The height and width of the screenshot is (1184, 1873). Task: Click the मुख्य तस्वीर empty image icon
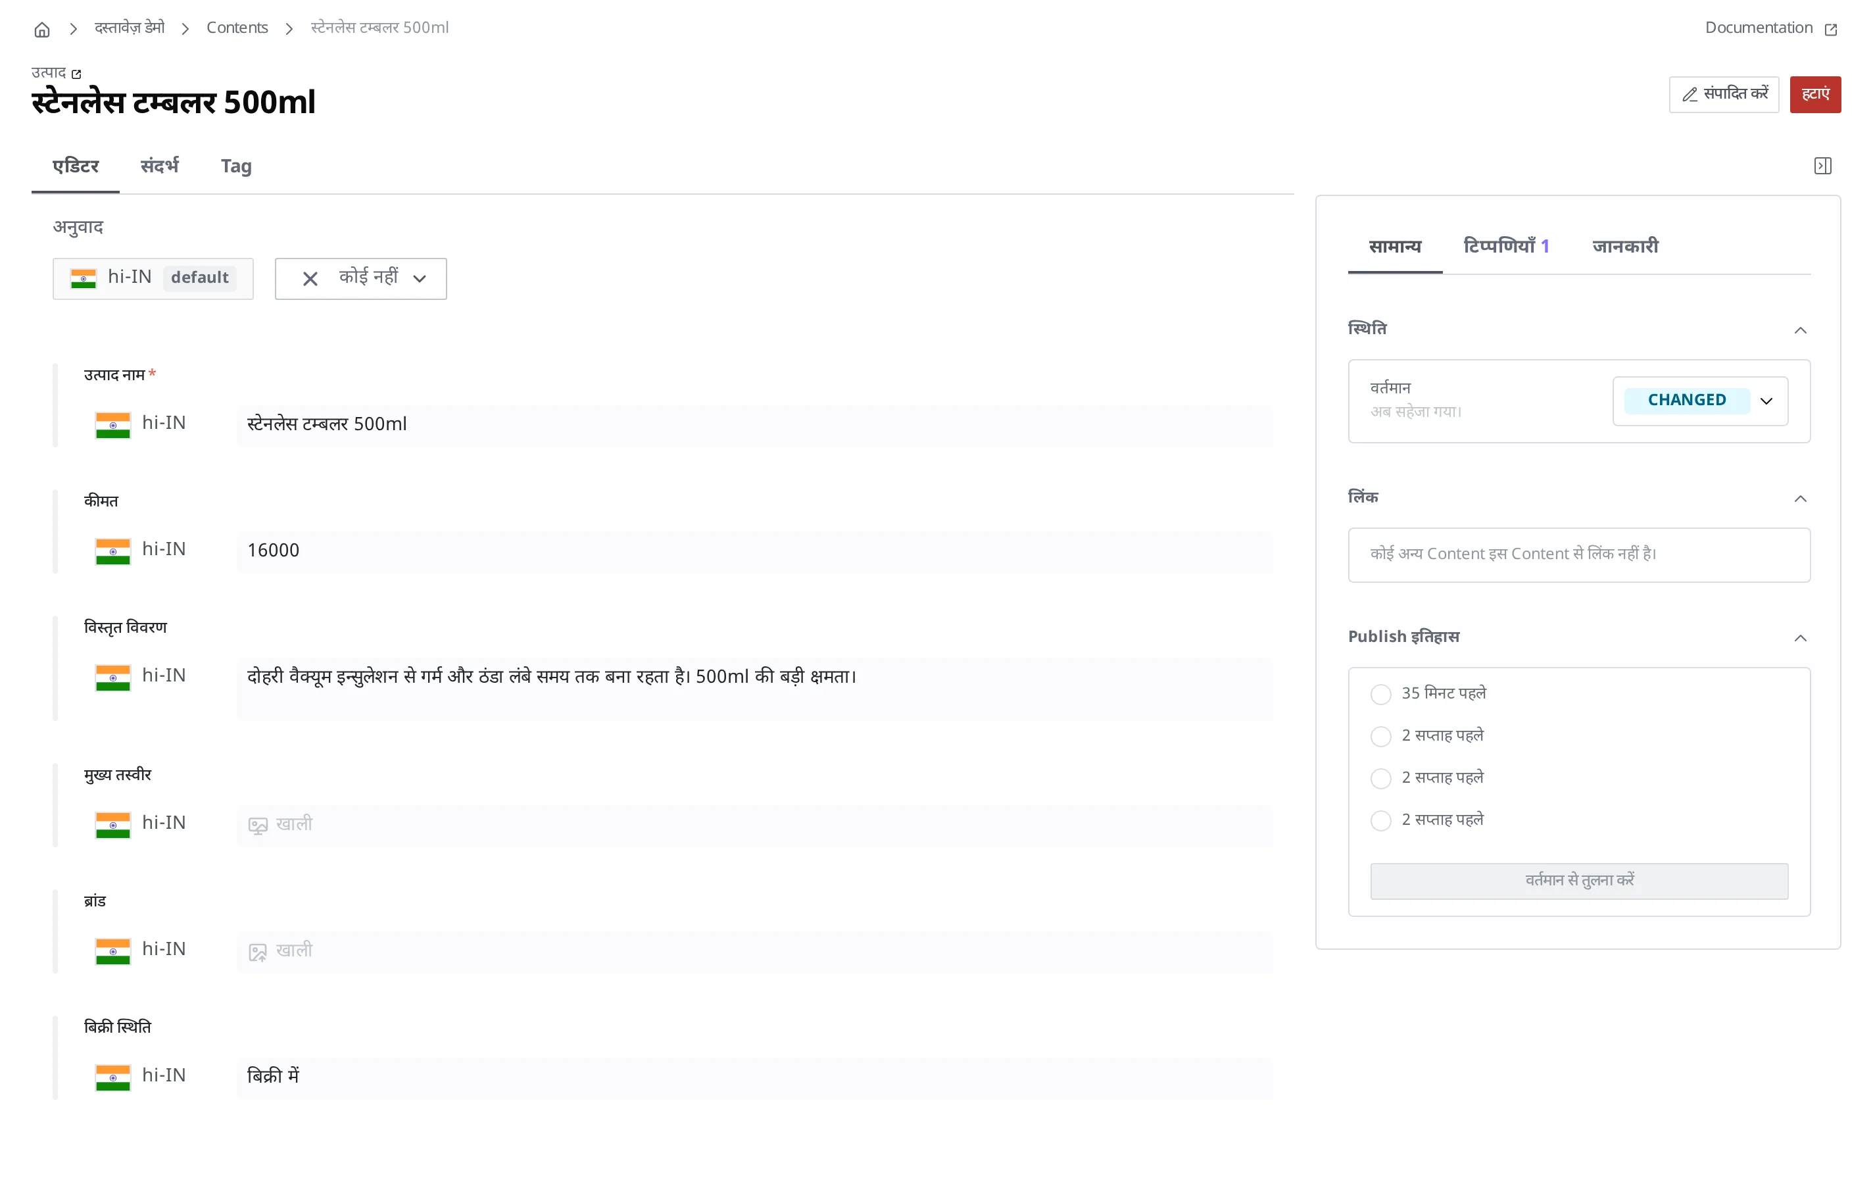point(257,825)
